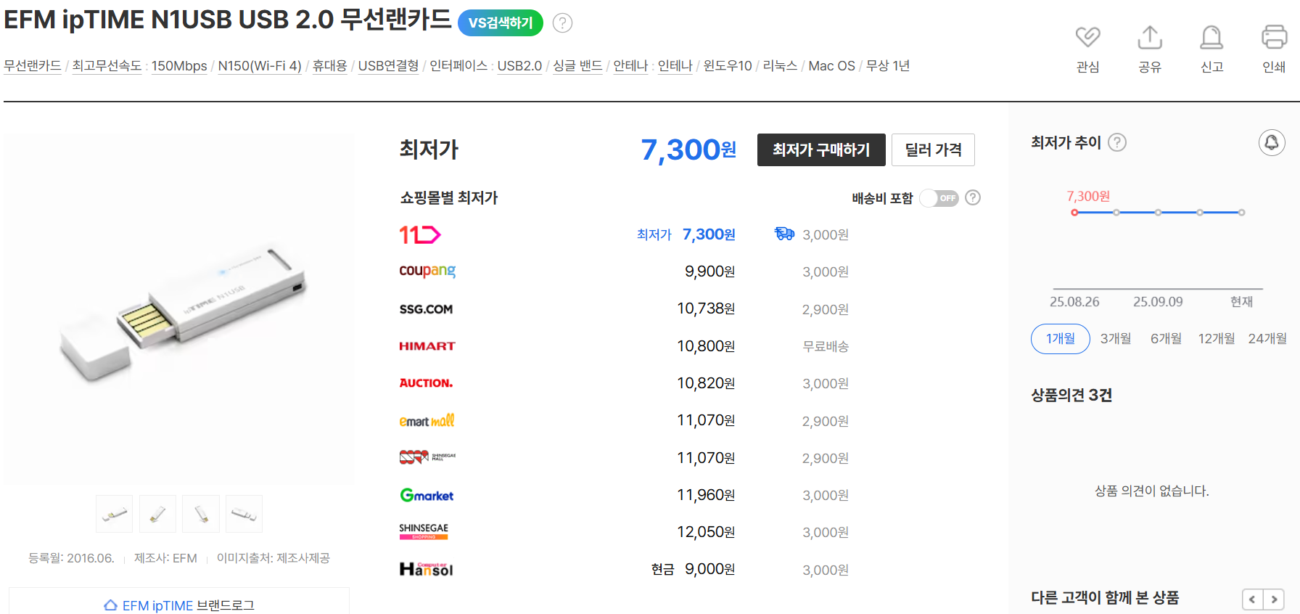Click the 현금 9,000원 Hansol price
This screenshot has width=1300, height=614.
point(694,569)
